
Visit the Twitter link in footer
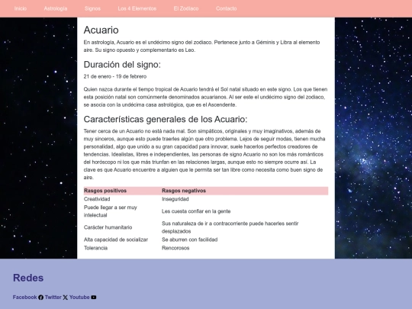(53, 298)
